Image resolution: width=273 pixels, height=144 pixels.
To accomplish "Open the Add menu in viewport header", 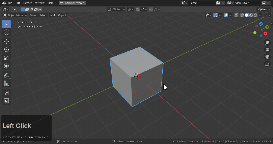I will [x=52, y=15].
